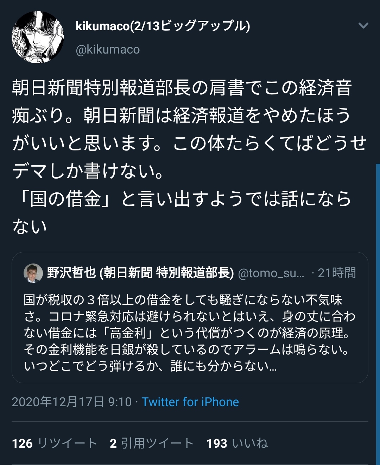Click the 21時間 quoted tweet timestamp
This screenshot has width=380, height=465.
click(337, 273)
